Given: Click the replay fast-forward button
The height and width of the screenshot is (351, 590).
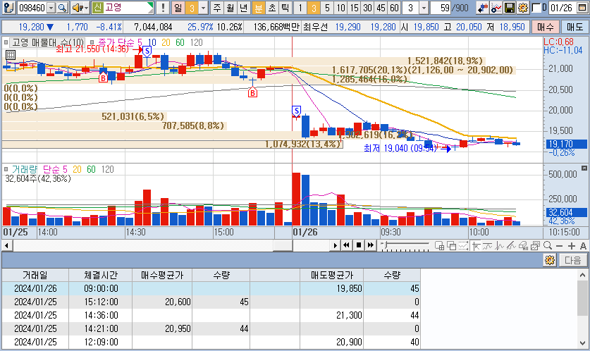Looking at the screenshot, I should pyautogui.click(x=371, y=245).
